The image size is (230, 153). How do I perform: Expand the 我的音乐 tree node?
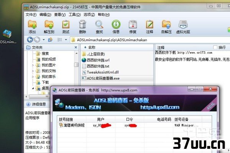(x=33, y=77)
